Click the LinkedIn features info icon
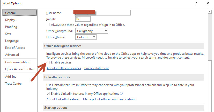214x112 pixels. 121,93
